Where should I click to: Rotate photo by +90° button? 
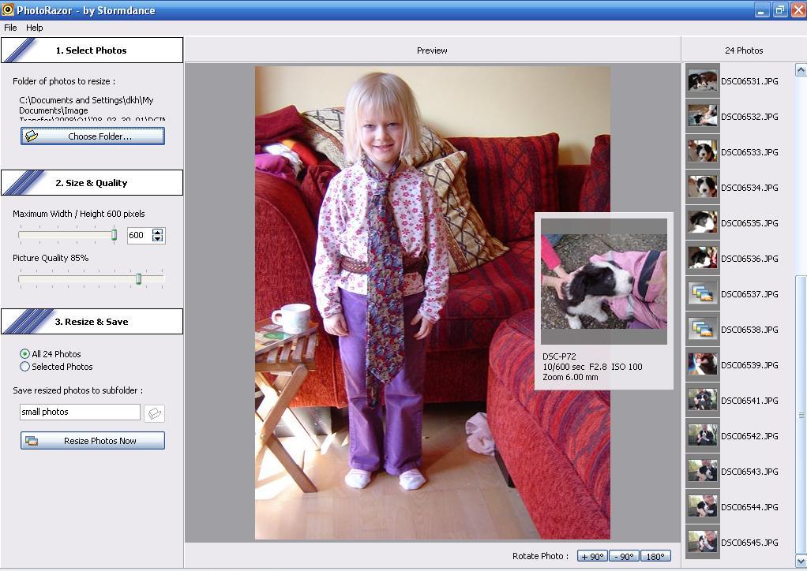[592, 556]
